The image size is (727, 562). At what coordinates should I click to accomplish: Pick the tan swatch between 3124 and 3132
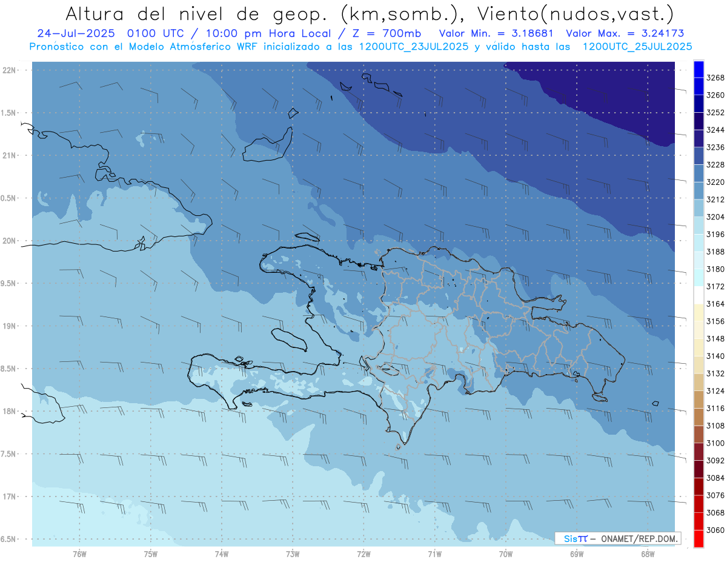[699, 382]
